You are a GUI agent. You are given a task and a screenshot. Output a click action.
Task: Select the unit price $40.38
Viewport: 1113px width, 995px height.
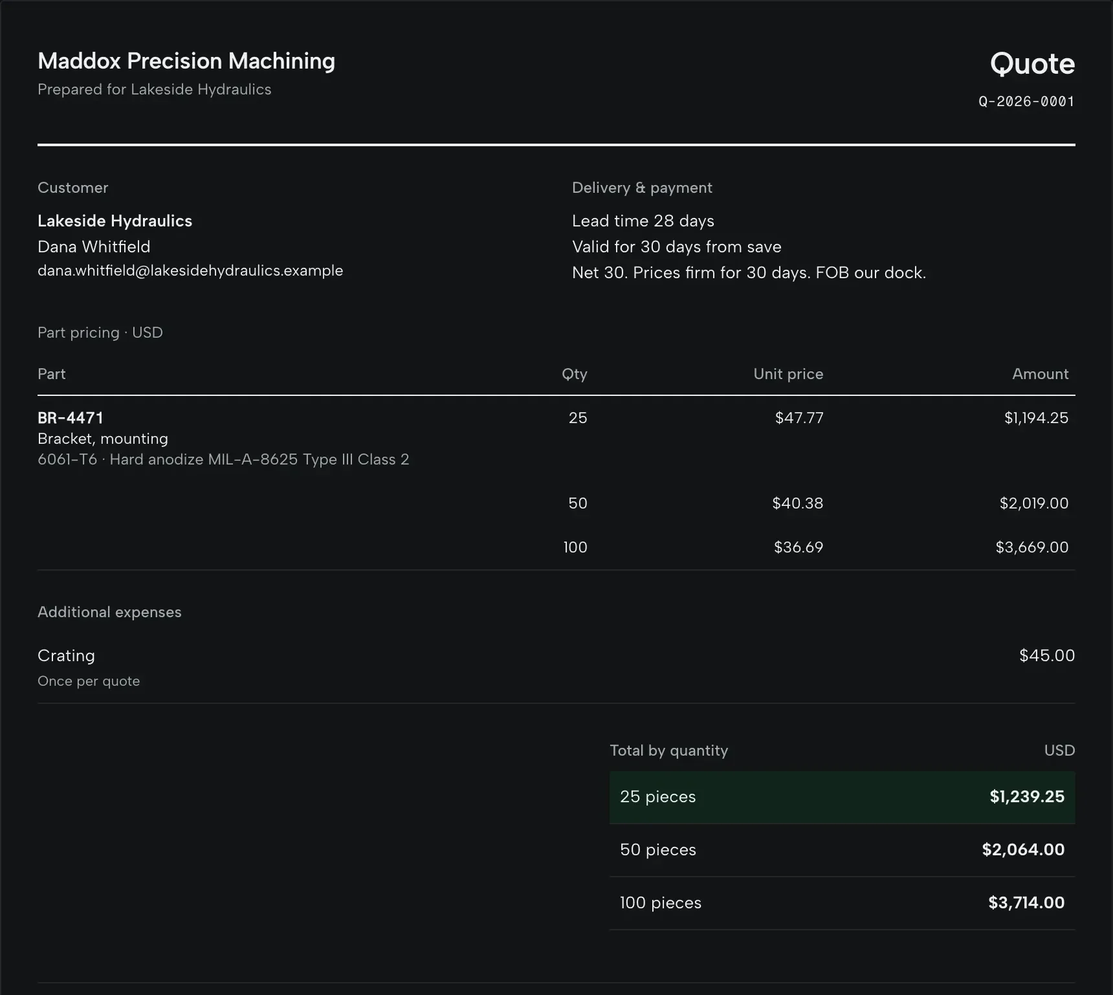tap(798, 503)
